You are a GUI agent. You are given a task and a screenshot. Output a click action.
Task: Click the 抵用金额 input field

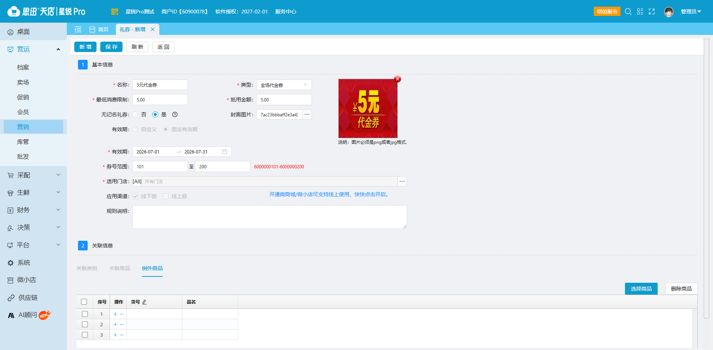(284, 100)
